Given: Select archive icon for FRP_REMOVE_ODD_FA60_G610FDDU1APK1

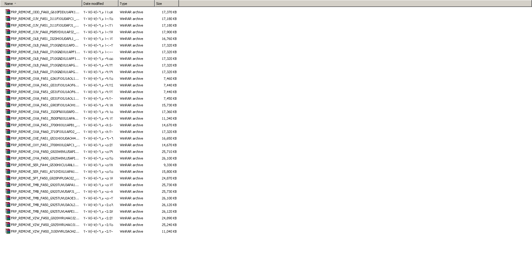Looking at the screenshot, I should [x=8, y=12].
